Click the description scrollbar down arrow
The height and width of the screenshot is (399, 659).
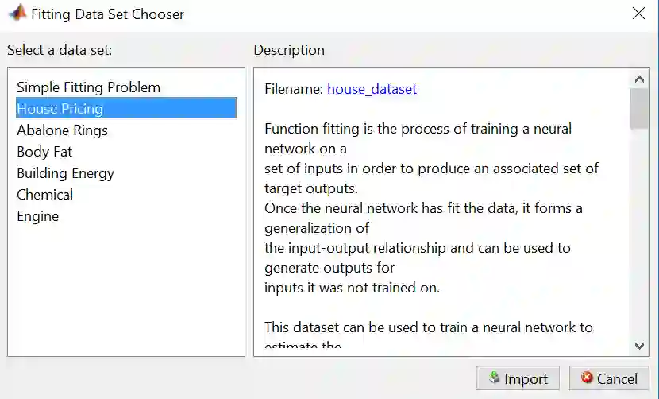click(639, 345)
